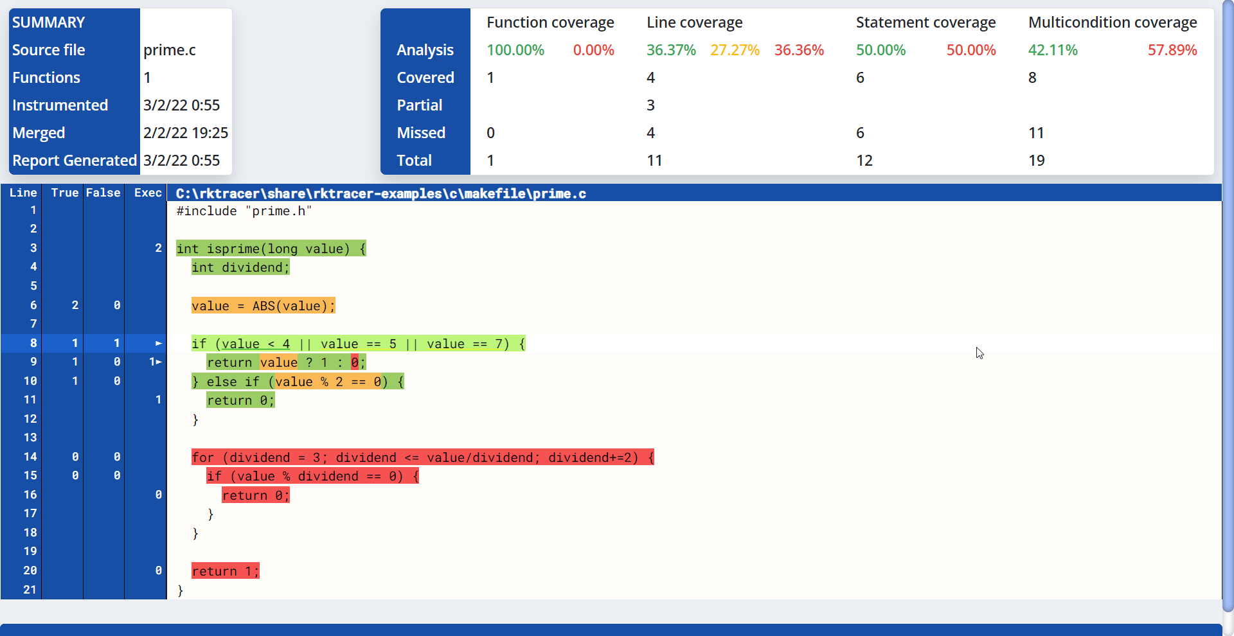Click the file path header for prime.c
This screenshot has height=636, width=1234.
point(380,193)
